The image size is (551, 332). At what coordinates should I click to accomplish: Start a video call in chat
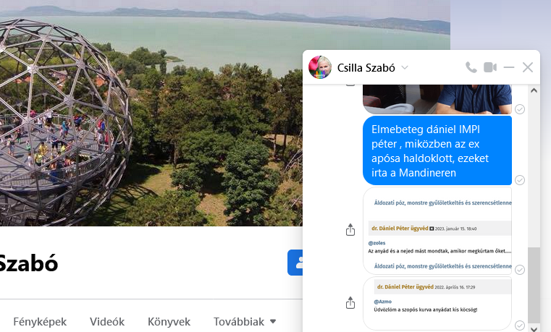click(x=490, y=67)
